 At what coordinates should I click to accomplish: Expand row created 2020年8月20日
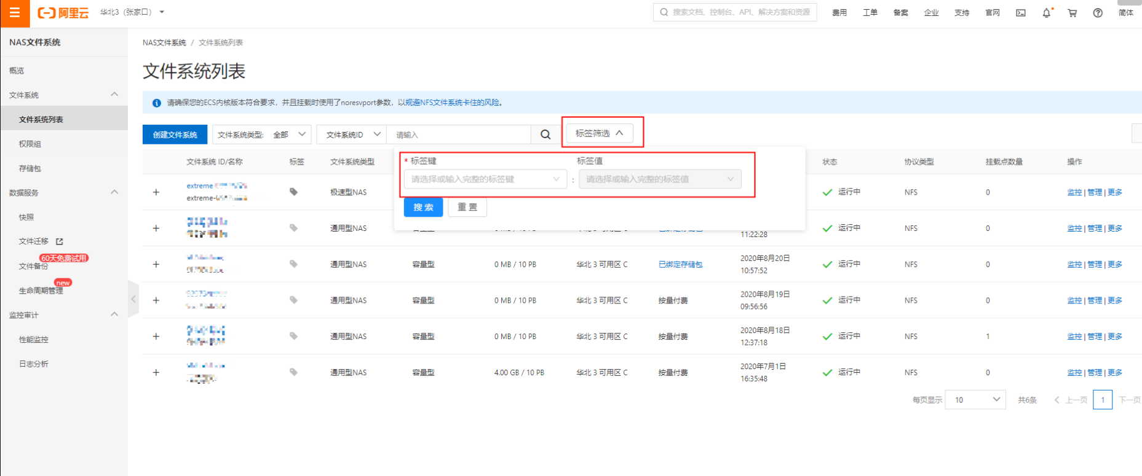point(156,264)
